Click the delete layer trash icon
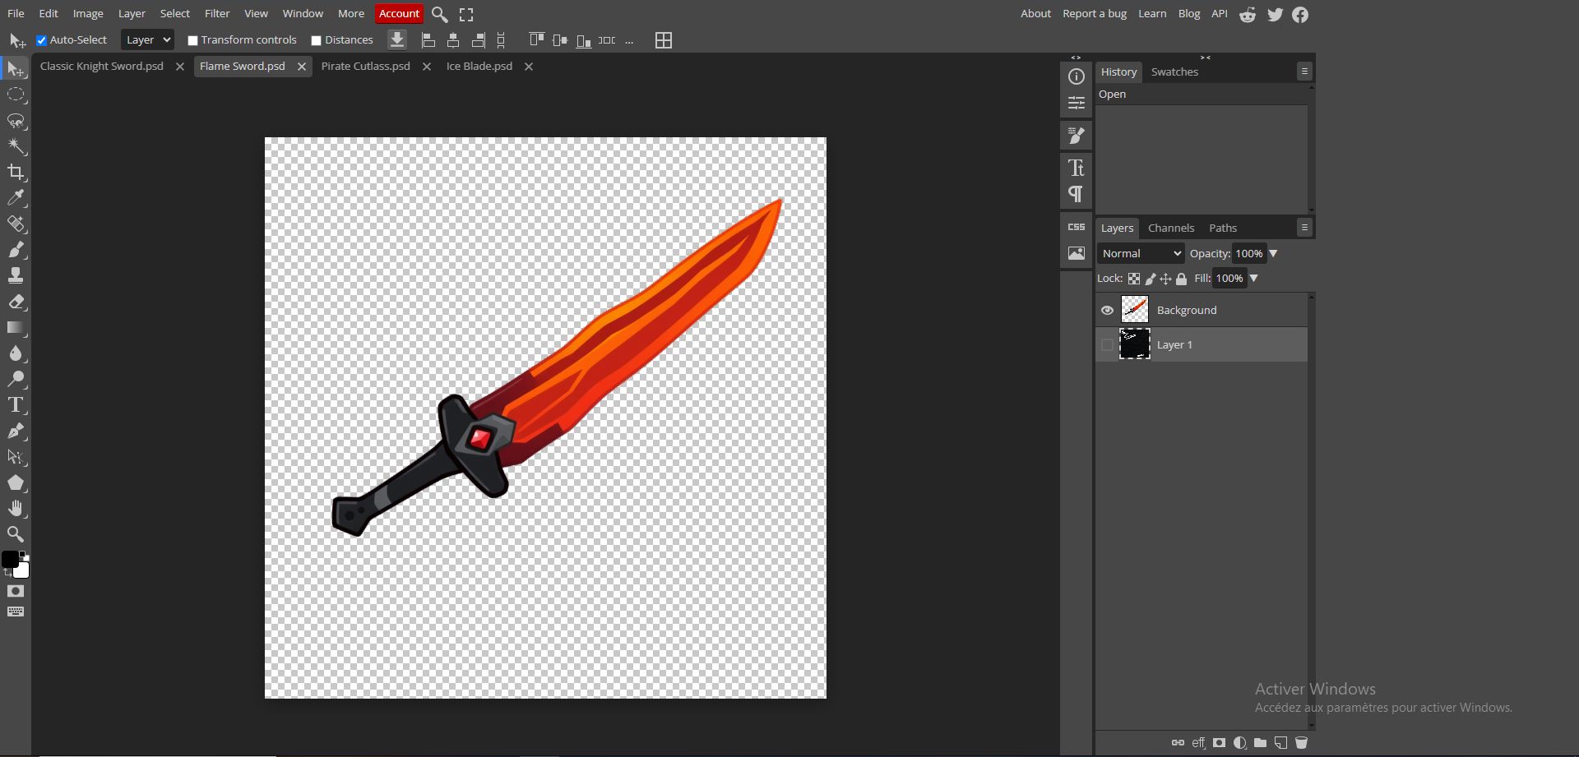Screen dimensions: 1579x757 point(1301,743)
